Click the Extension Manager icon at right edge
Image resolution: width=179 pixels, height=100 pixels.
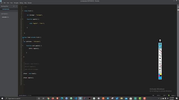(178, 10)
